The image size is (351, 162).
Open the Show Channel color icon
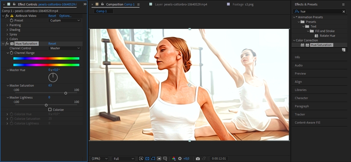coord(174,158)
